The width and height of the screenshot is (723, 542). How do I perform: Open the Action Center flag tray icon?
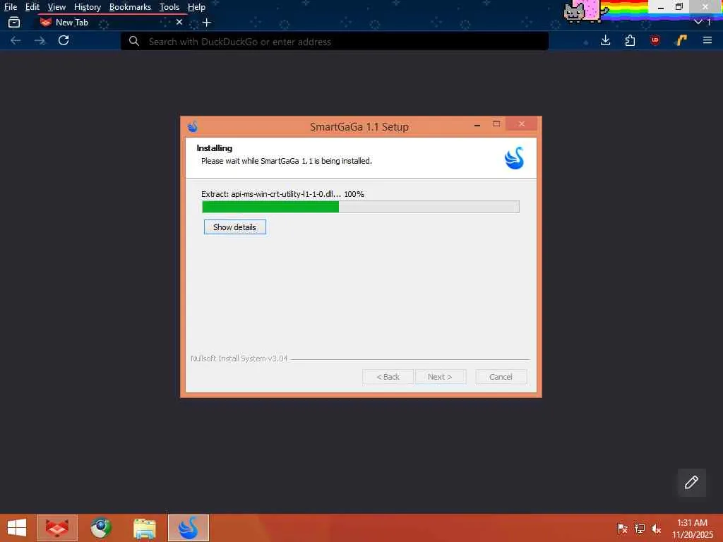pyautogui.click(x=622, y=528)
